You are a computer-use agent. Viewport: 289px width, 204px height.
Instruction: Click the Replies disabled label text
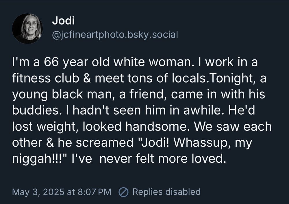166,192
